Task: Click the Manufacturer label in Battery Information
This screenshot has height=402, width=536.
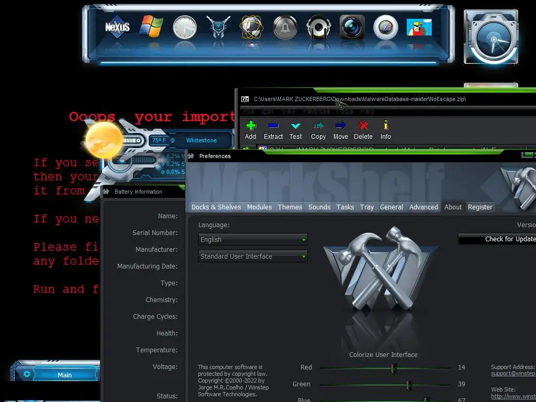Action: point(157,249)
